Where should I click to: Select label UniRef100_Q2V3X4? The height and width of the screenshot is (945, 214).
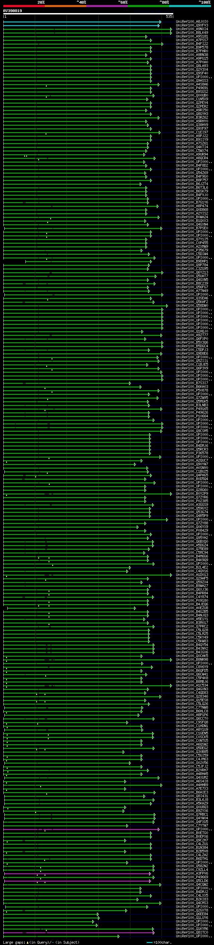click(x=192, y=70)
